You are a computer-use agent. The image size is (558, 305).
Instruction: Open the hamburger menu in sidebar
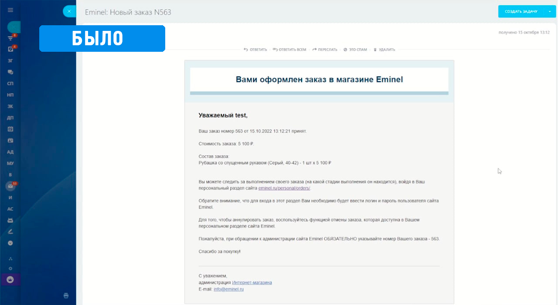tap(10, 10)
